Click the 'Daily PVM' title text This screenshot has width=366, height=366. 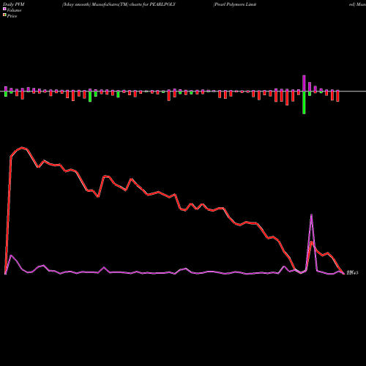14,4
